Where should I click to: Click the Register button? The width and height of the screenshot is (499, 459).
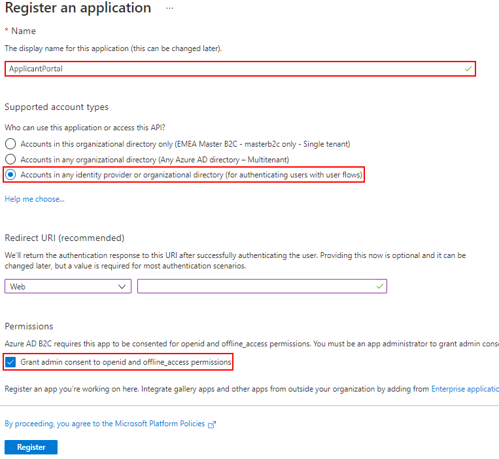31,447
